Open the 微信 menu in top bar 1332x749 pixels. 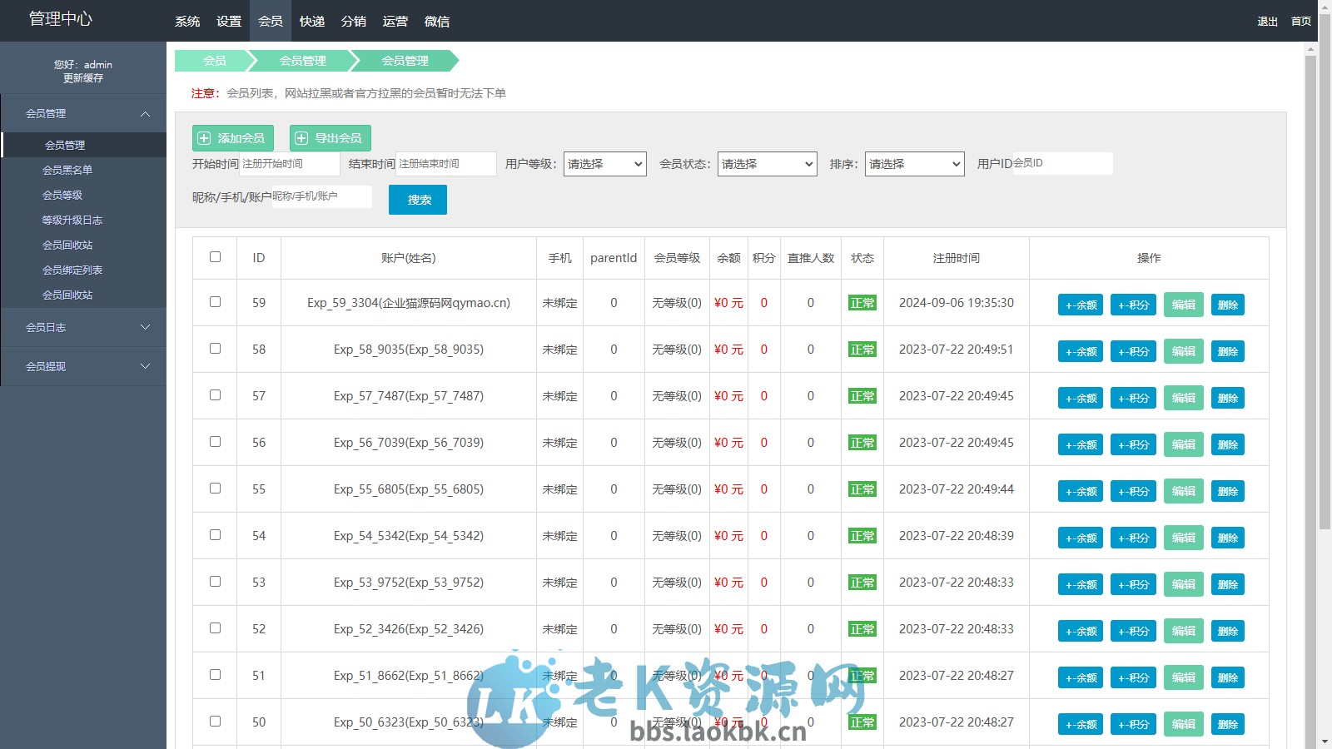click(x=438, y=21)
